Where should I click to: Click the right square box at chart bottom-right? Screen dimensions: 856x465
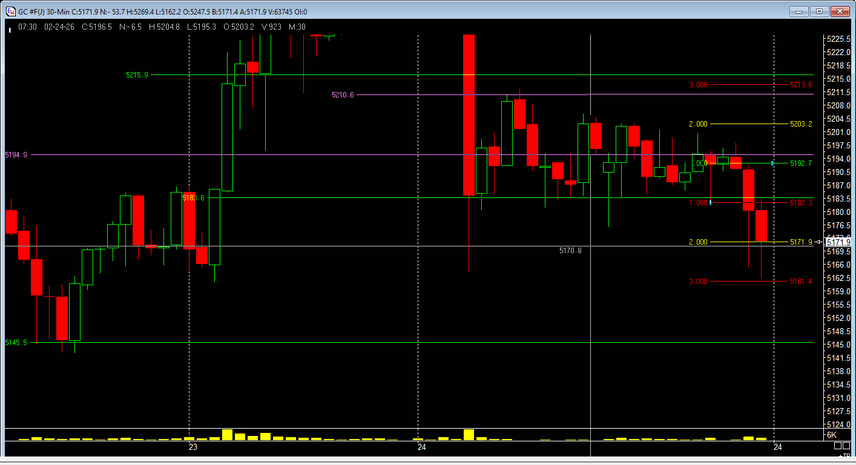tap(846, 446)
